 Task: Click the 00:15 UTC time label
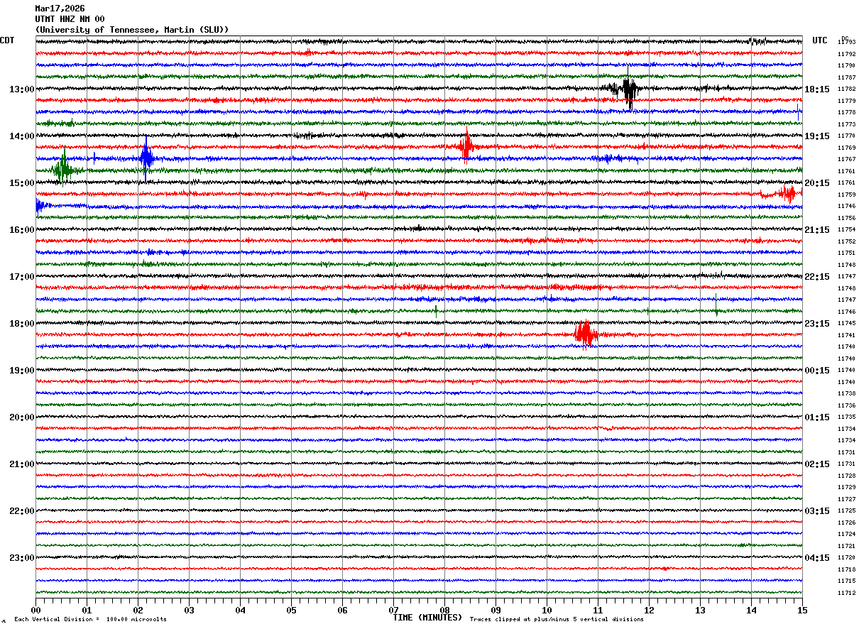click(x=817, y=370)
